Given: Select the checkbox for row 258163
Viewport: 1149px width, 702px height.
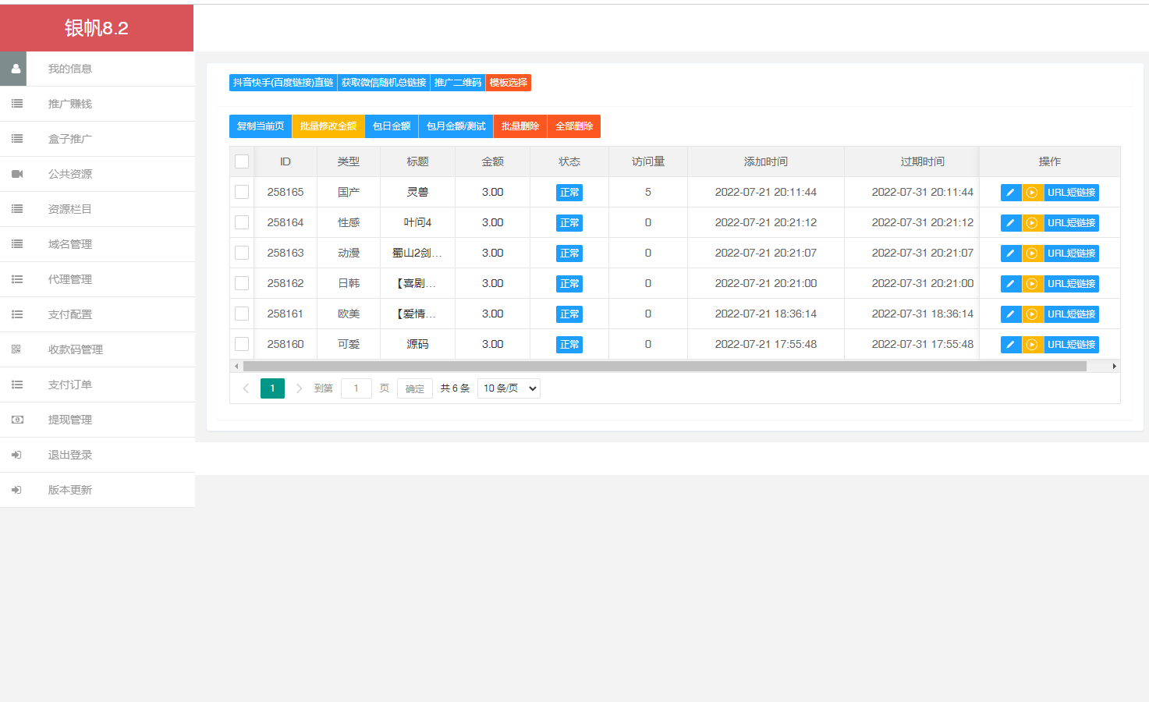Looking at the screenshot, I should (242, 253).
